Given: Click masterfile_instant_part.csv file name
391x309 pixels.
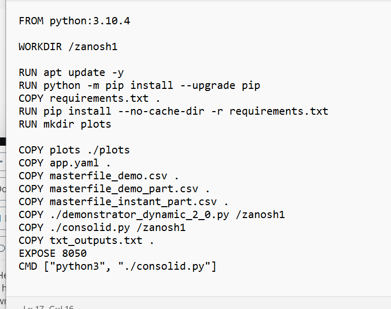Looking at the screenshot, I should [x=133, y=202].
